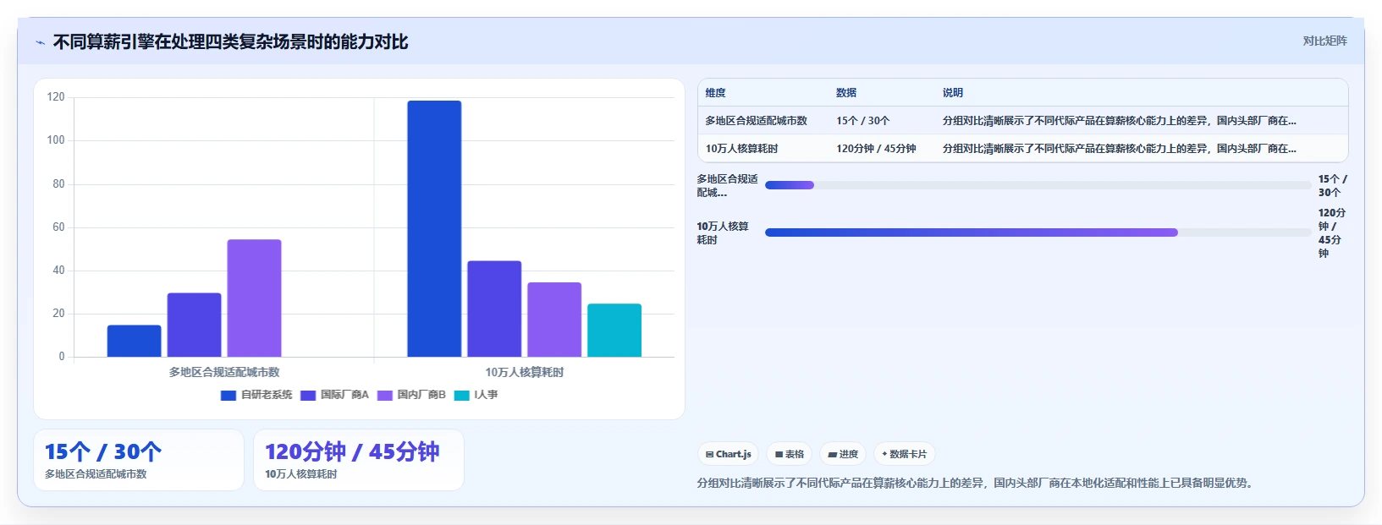
Task: Click the y-axis value 120
Action: click(56, 97)
